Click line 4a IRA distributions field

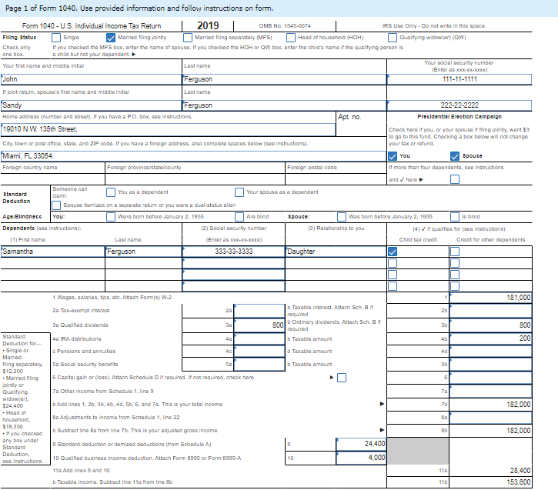click(x=259, y=339)
